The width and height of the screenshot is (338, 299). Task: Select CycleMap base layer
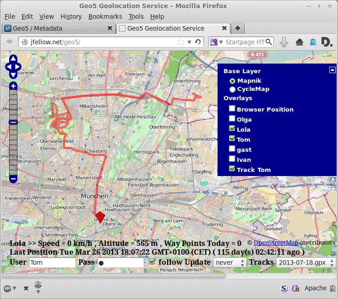click(x=232, y=89)
